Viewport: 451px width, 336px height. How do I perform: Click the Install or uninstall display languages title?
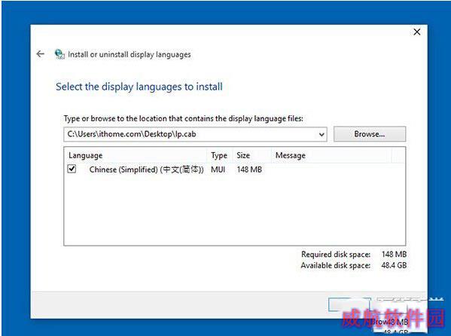pyautogui.click(x=130, y=54)
